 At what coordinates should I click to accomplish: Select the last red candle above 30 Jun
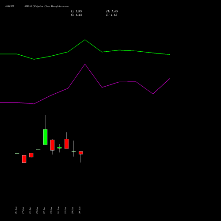[x=81, y=153]
